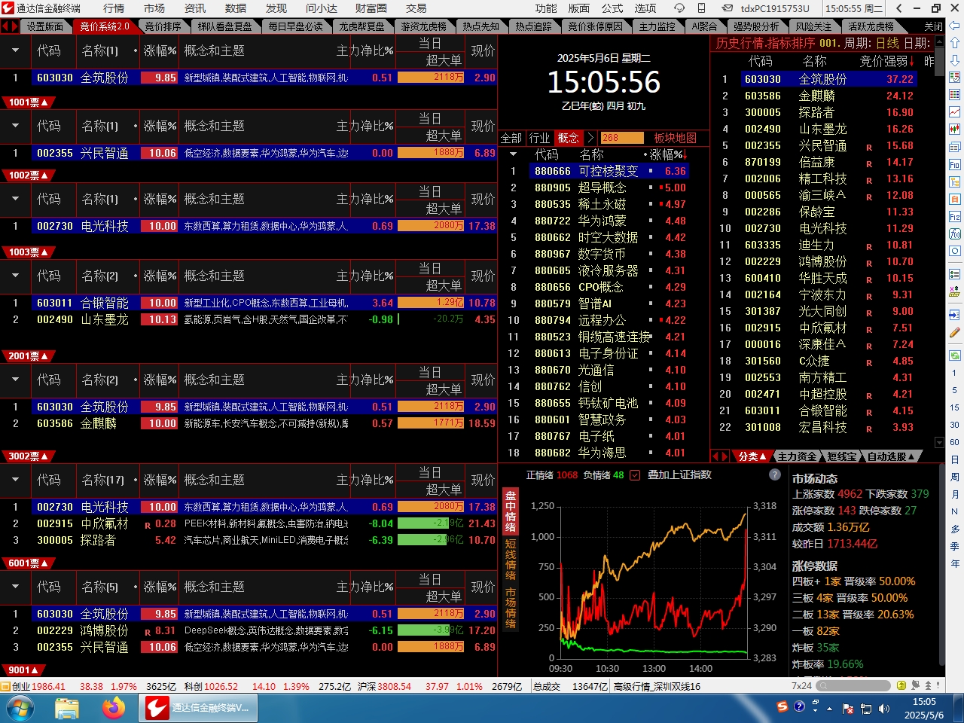Viewport: 964px width, 723px height.
Task: Open the dropdown arrow beside 板块 list 代码 header
Action: point(513,154)
